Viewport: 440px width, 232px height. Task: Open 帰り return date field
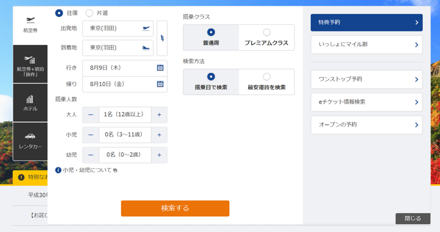(125, 84)
